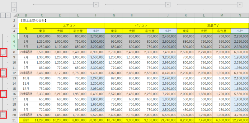Select row 8 header
Image resolution: width=249 pixels, height=123 pixels.
coord(14,52)
